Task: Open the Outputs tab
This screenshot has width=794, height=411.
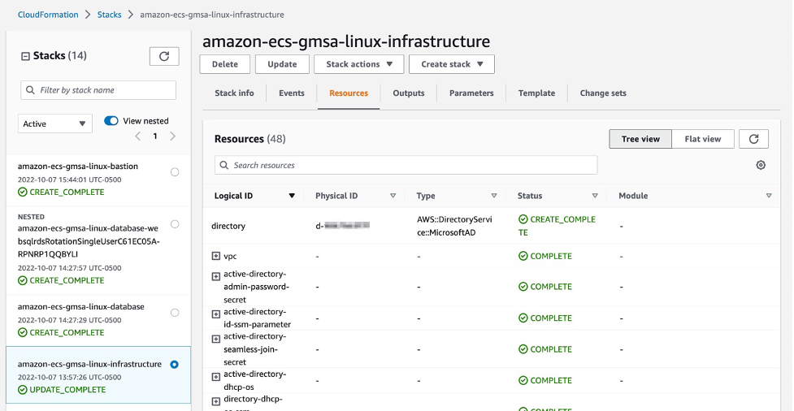Action: pos(409,93)
